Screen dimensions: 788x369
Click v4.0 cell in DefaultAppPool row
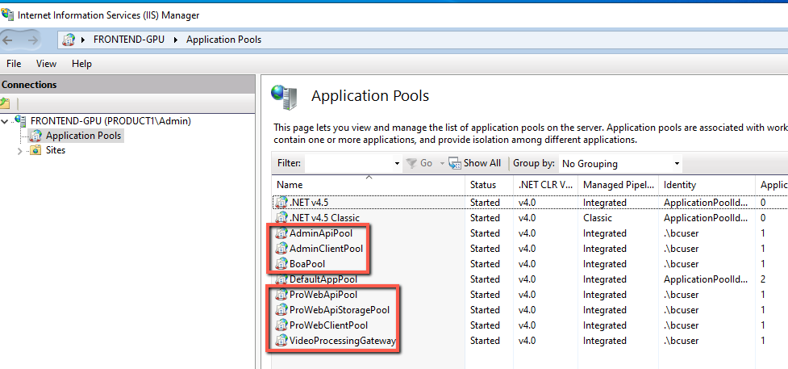pyautogui.click(x=527, y=279)
